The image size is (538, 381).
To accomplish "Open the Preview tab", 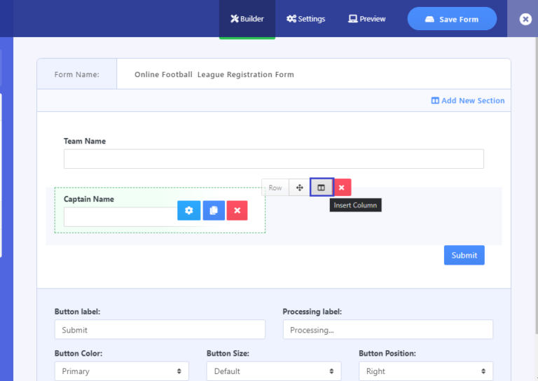I will point(367,19).
